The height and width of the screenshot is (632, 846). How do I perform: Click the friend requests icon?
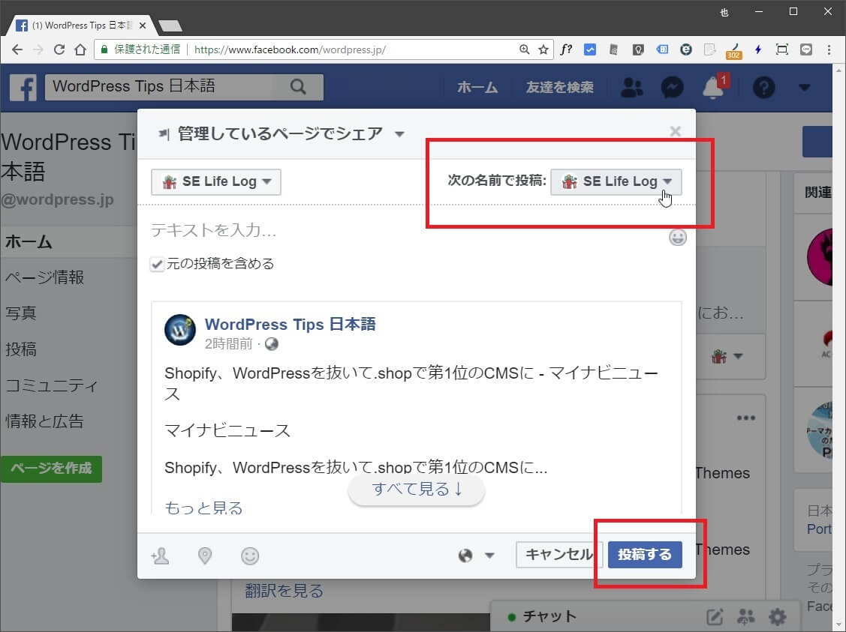tap(632, 88)
